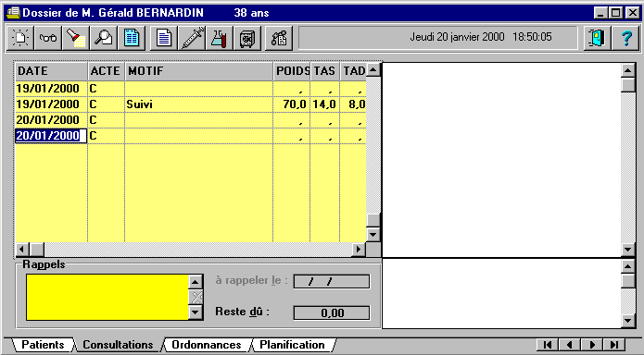Open the eyeglasses view icon

[x=48, y=38]
